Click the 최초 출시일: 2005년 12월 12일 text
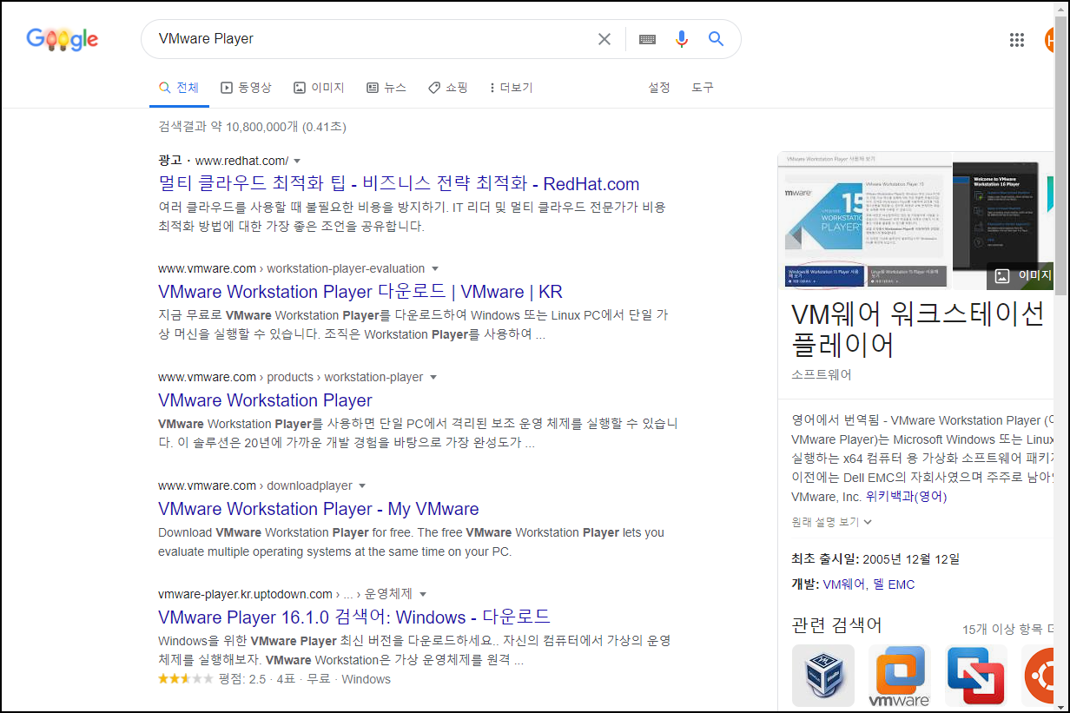Screen dimensions: 1070x713 pos(875,558)
